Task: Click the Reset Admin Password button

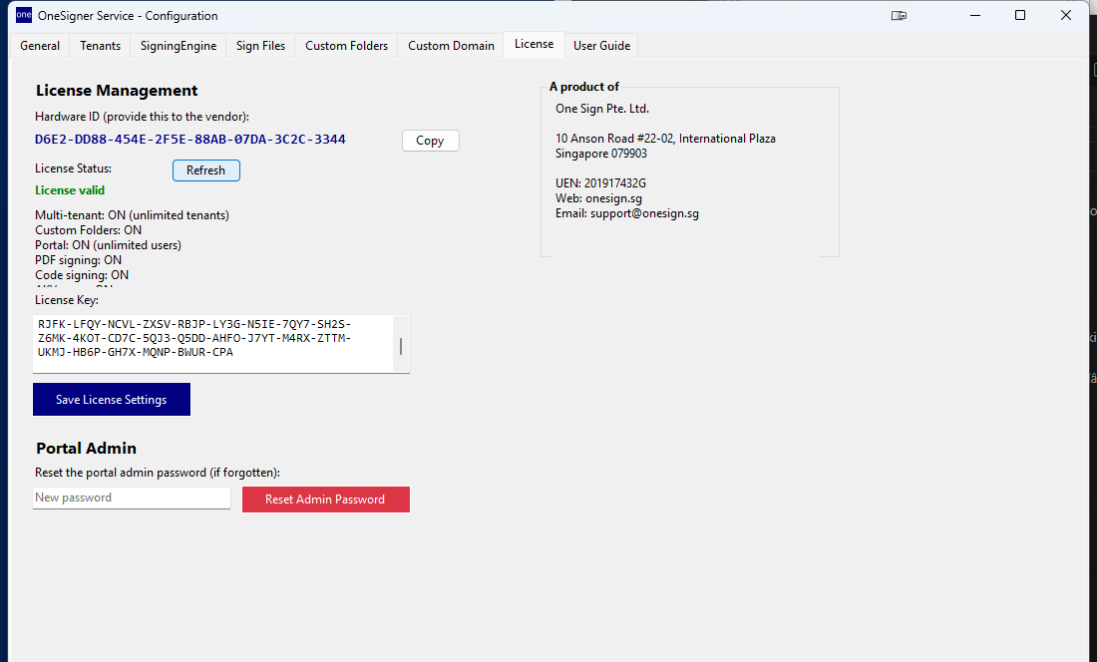Action: 325,499
